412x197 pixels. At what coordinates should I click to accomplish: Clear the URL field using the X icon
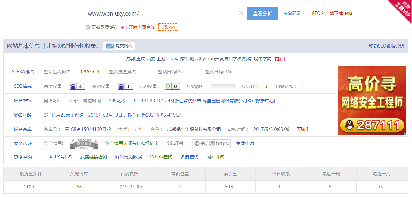tap(240, 13)
